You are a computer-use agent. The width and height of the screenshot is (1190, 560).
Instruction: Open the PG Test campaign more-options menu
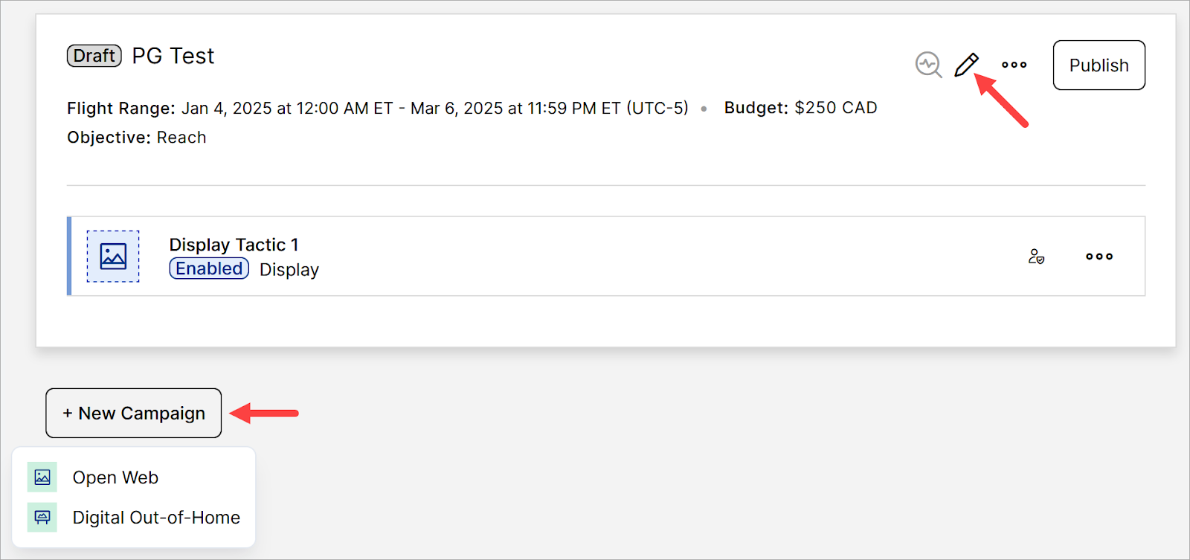1014,65
